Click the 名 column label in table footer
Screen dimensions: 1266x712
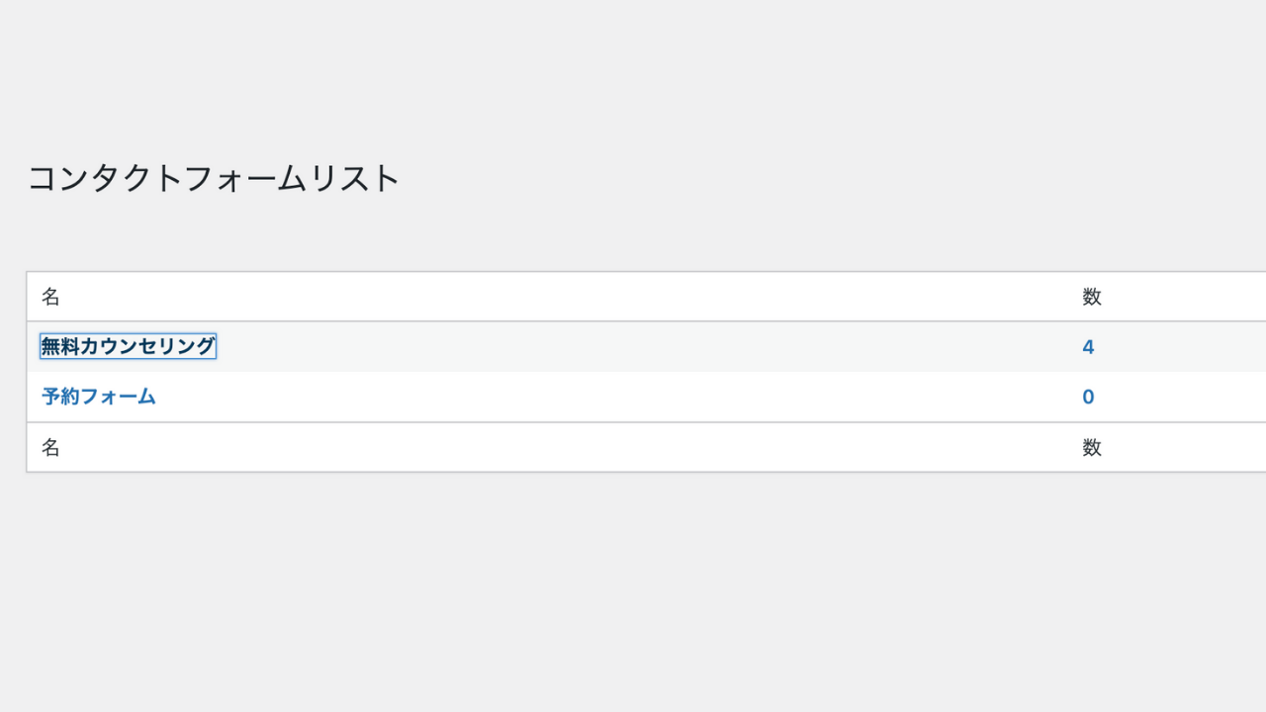point(50,448)
